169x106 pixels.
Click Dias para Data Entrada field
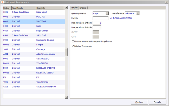click(x=97, y=23)
